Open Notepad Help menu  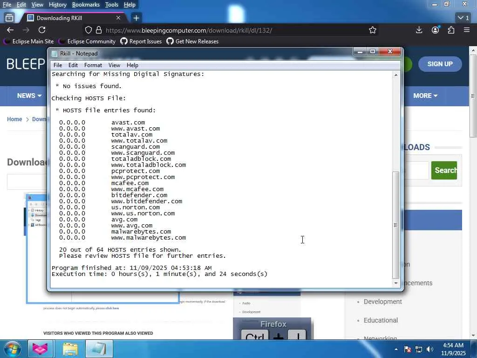[x=132, y=65]
